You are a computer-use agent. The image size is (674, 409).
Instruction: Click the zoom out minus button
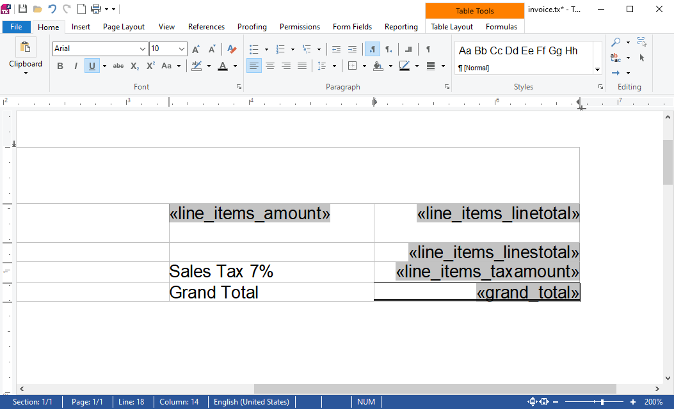(x=556, y=402)
